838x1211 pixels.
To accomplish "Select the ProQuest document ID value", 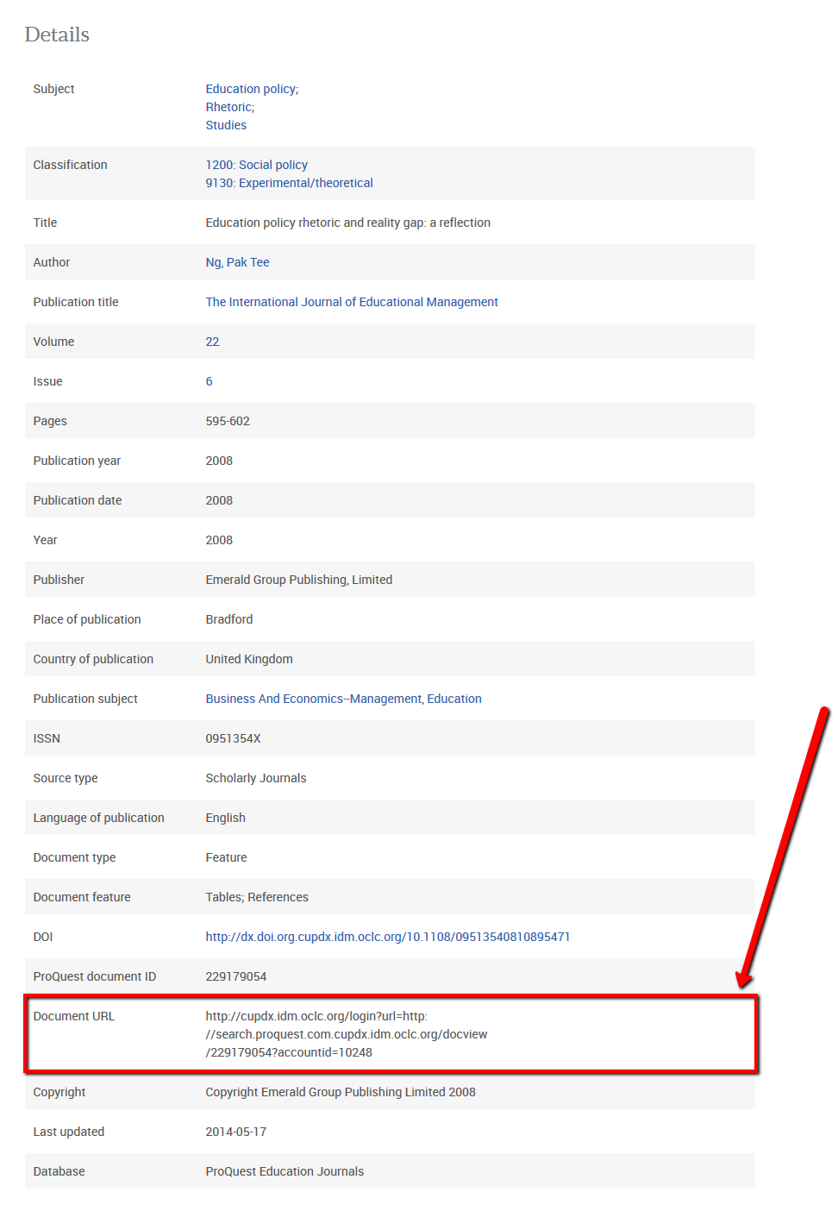I will click(x=235, y=976).
